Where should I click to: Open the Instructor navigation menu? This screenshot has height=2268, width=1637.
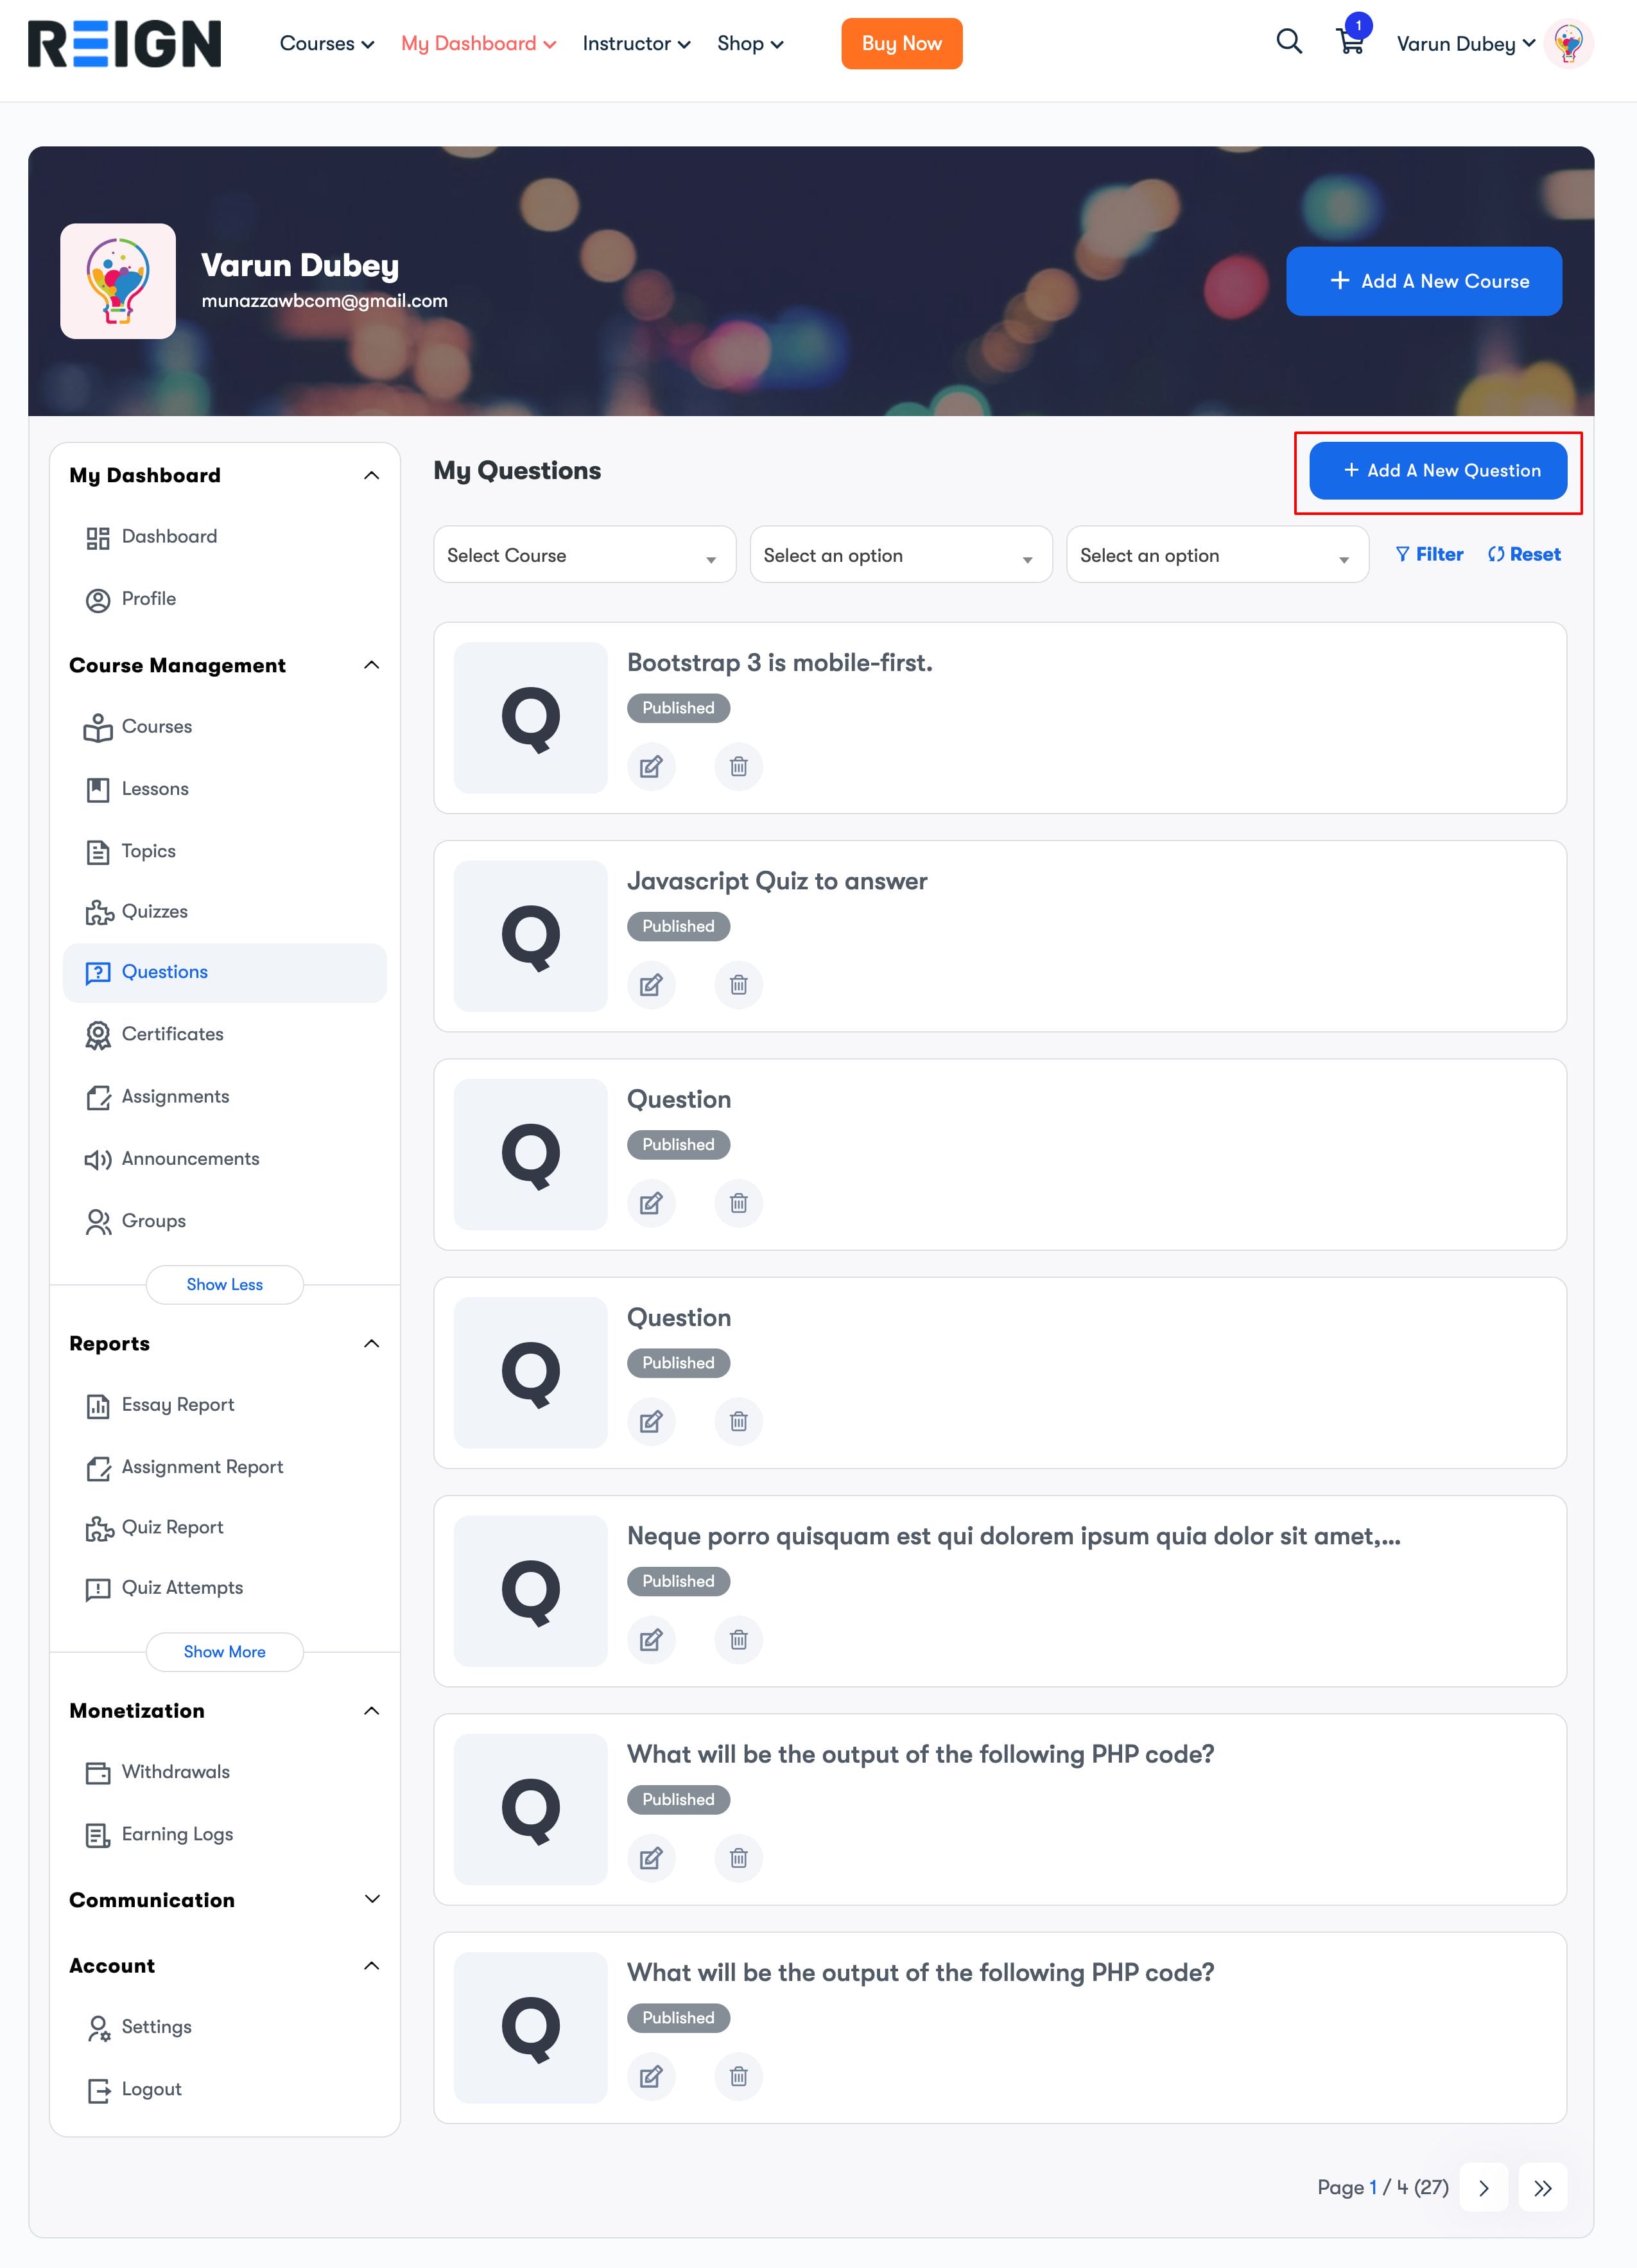[x=636, y=44]
